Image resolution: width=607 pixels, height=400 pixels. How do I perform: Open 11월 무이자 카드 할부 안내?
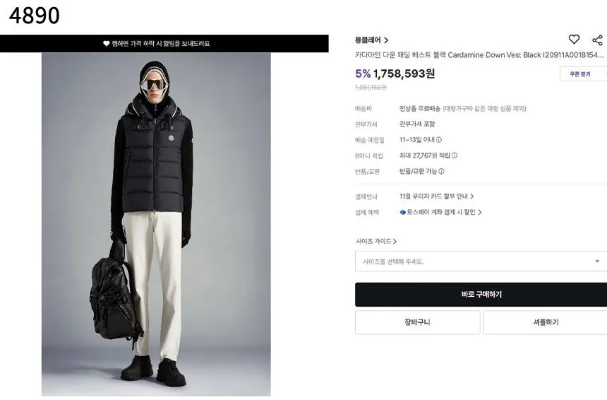(x=436, y=196)
